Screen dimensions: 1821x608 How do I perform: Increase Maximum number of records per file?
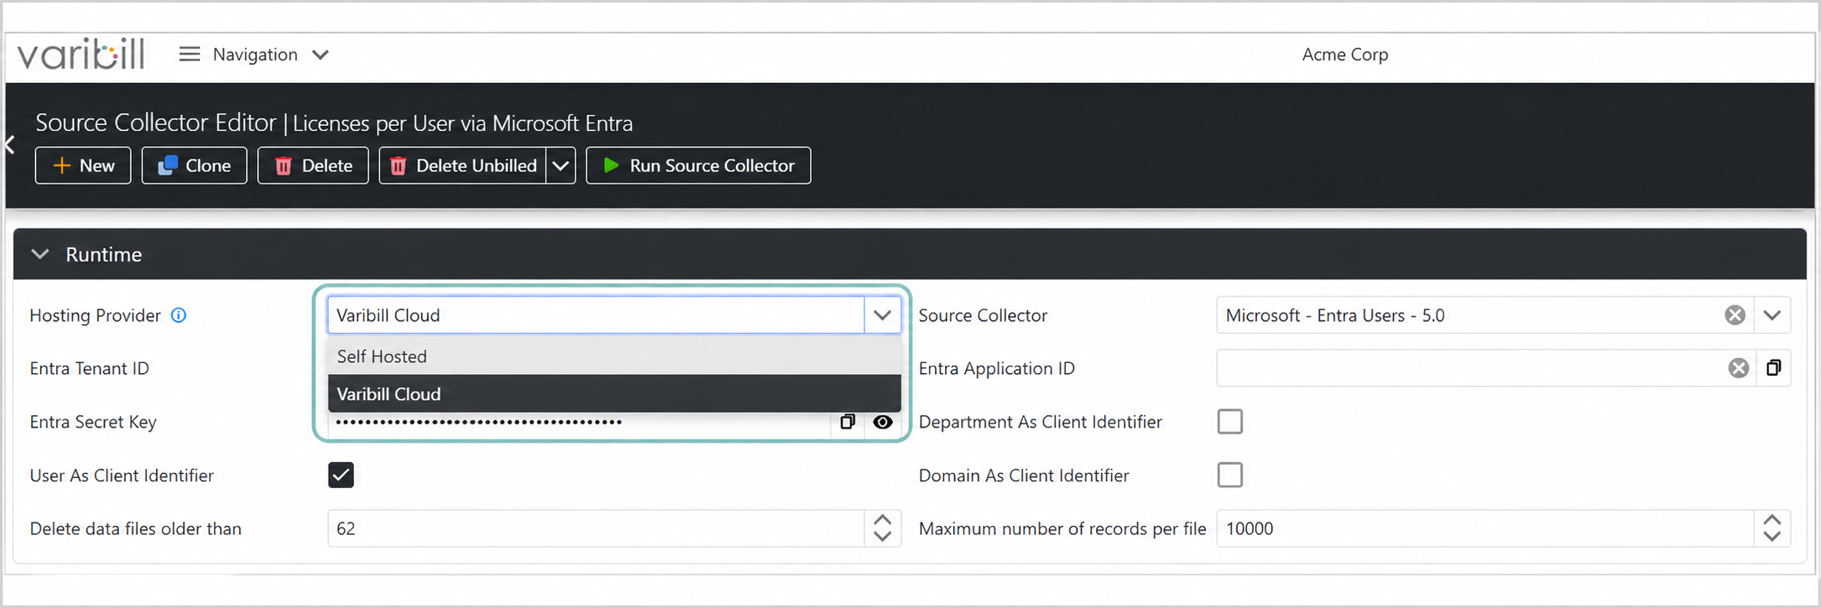coord(1772,520)
